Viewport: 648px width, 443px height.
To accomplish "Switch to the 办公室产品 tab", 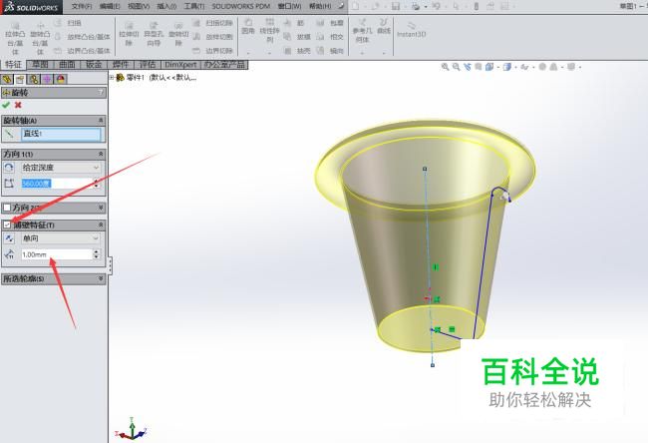I will click(224, 65).
